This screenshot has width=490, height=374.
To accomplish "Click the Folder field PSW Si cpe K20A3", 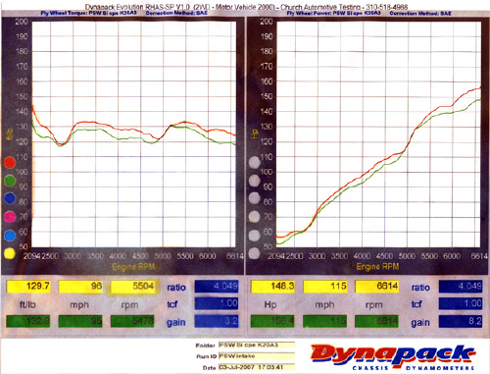I will click(x=257, y=345).
